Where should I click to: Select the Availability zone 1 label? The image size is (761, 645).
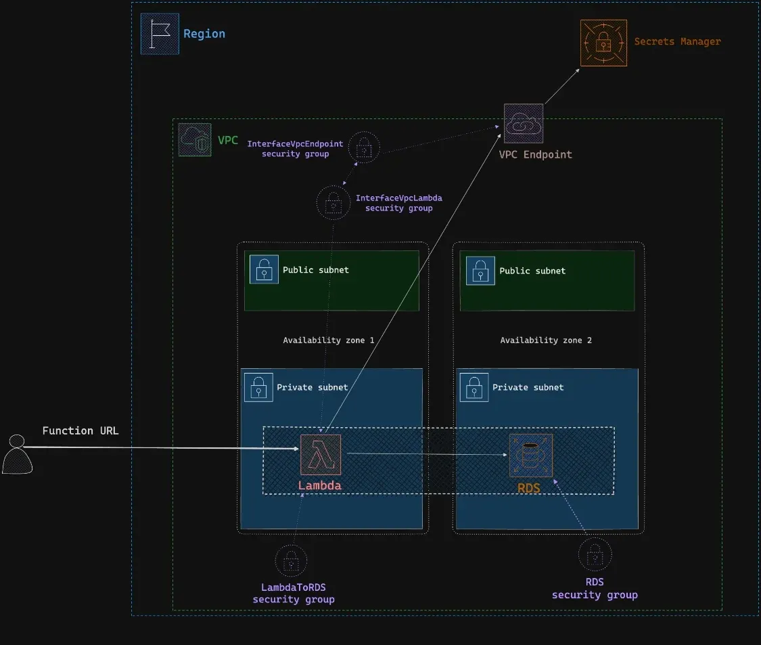pos(328,340)
